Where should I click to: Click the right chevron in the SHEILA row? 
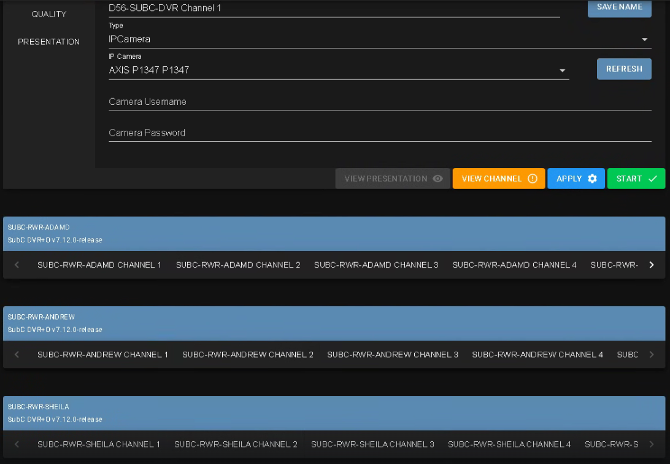[x=652, y=444]
